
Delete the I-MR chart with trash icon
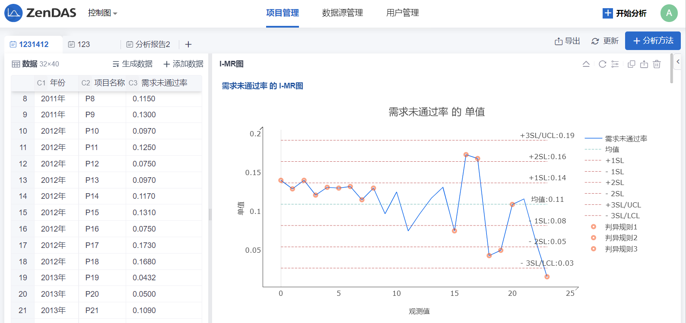click(x=657, y=64)
